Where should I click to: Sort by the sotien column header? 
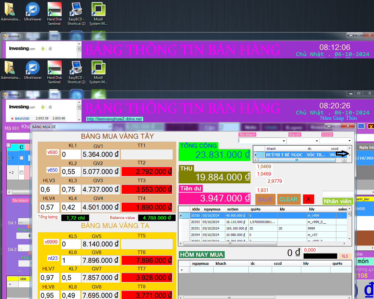233,209
